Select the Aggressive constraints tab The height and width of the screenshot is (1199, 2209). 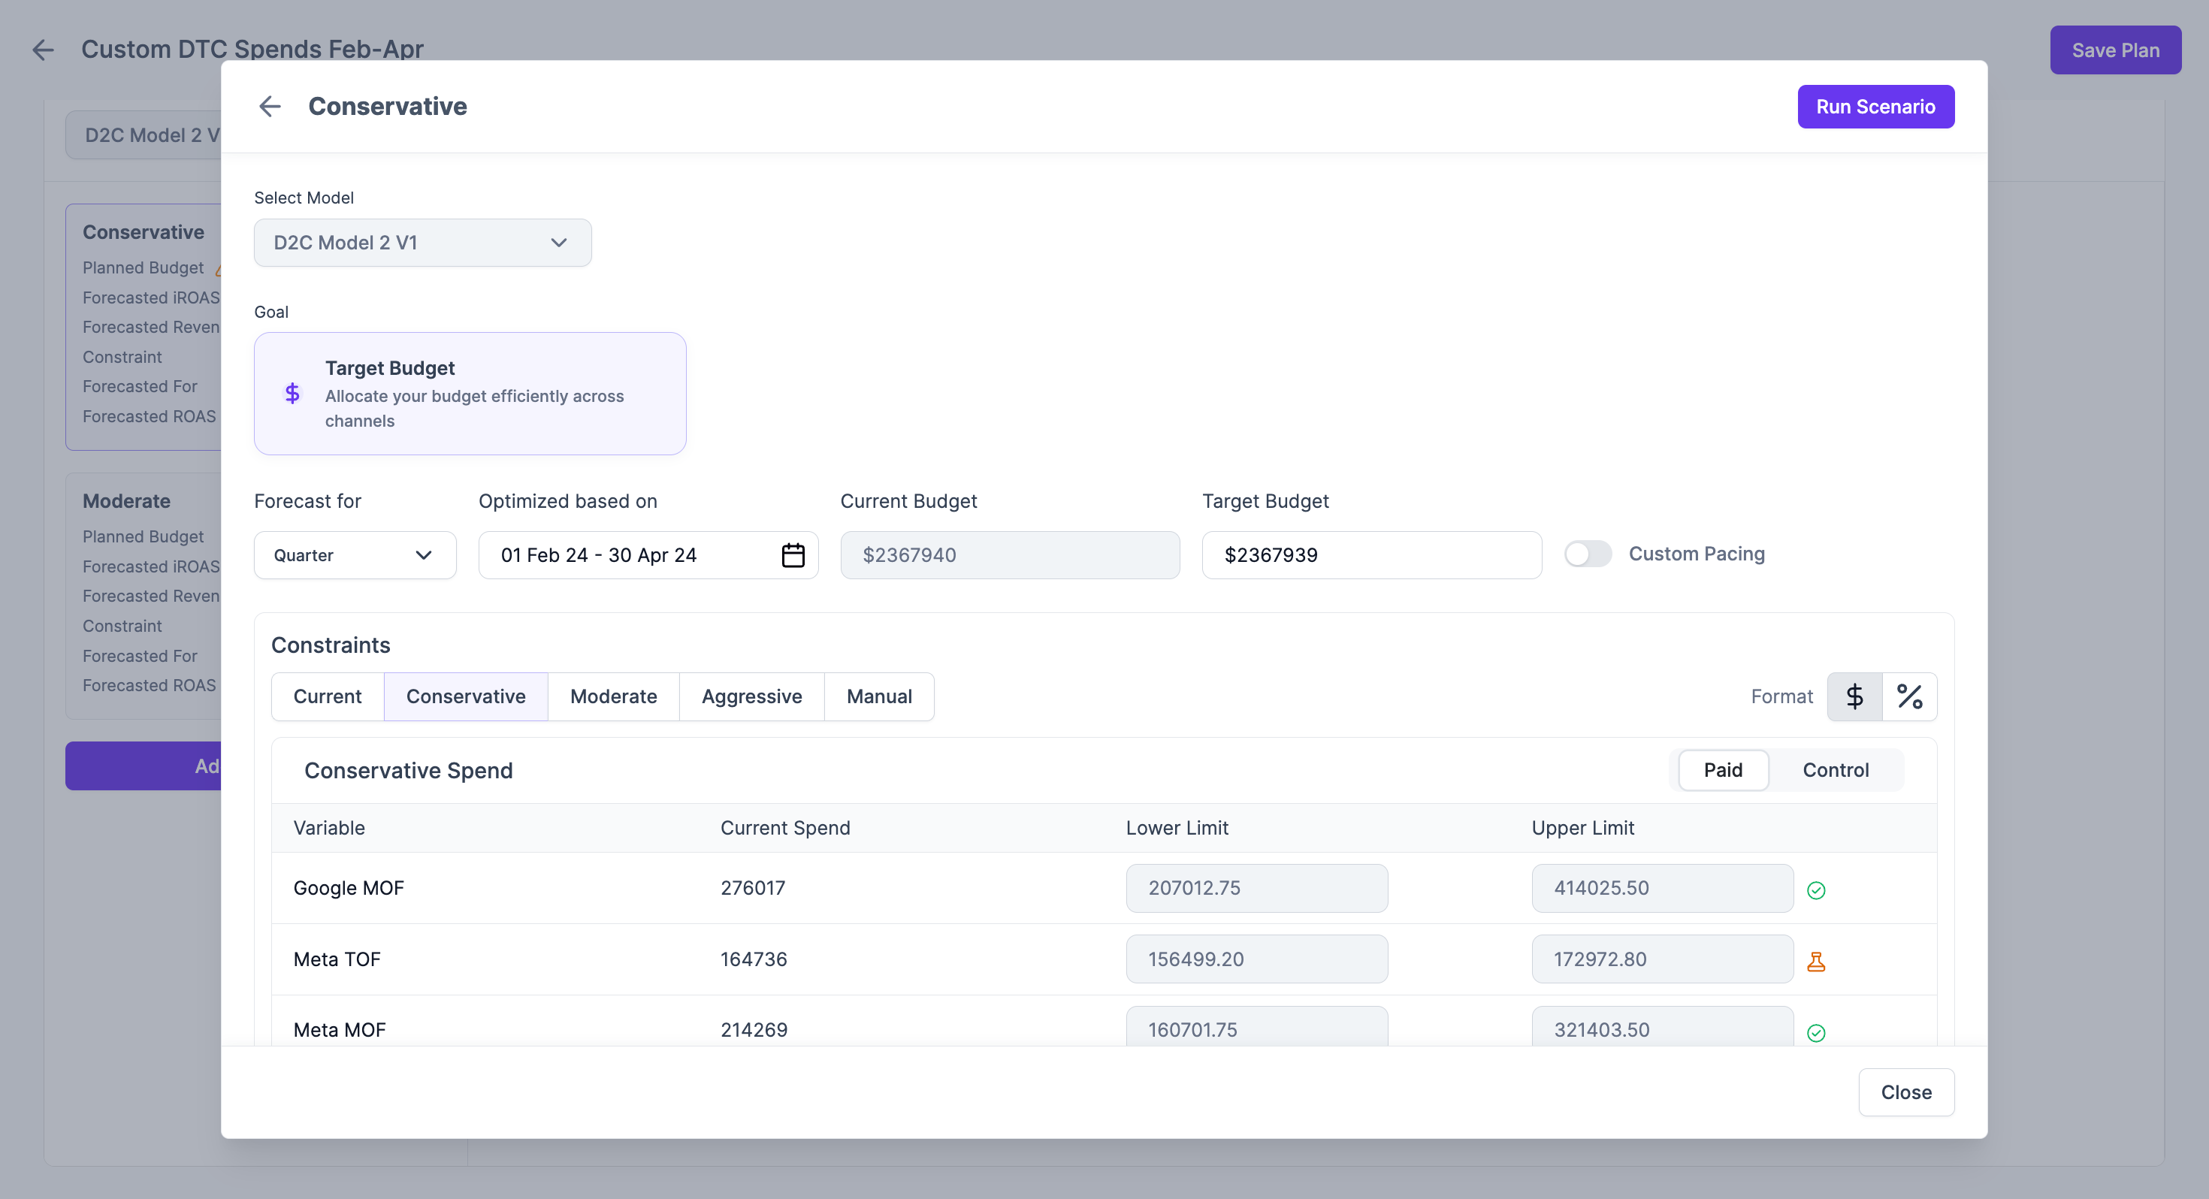751,696
